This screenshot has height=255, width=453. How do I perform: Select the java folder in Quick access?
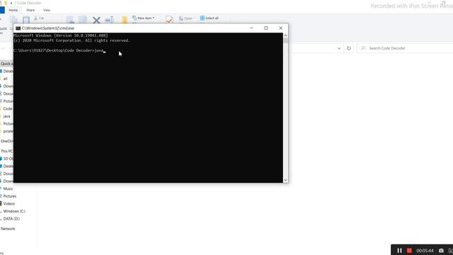(x=6, y=116)
